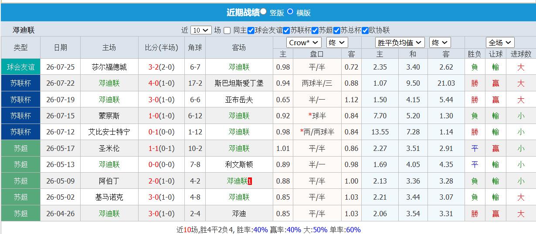This screenshot has height=234, width=536.
Task: Select the 横版 radio button
Action: point(290,11)
